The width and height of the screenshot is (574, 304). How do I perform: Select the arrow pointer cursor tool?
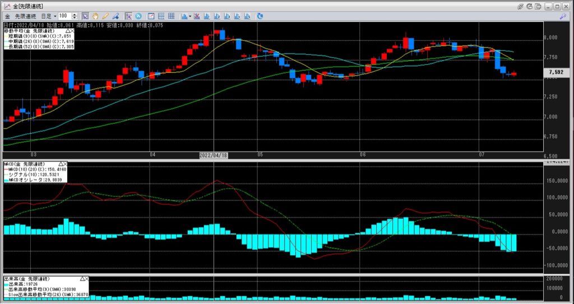pos(85,16)
